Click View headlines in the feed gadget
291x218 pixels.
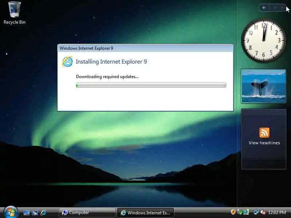[x=264, y=143]
